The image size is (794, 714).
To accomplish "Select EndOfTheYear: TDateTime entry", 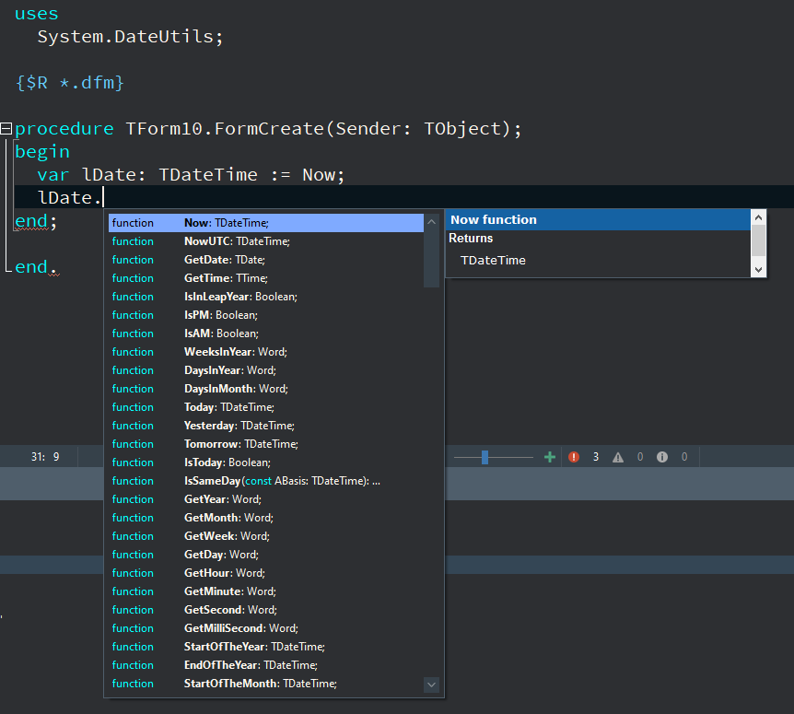I will click(x=266, y=665).
